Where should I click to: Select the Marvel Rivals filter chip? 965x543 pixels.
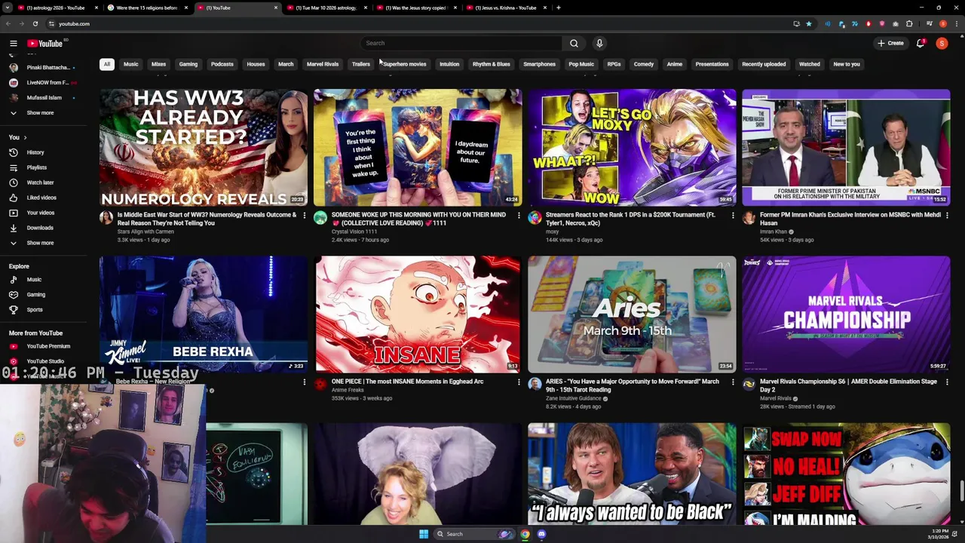tap(323, 64)
